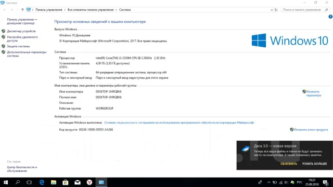The image size is (333, 187).
Task: Click the Диск 3.0 notification disk icon
Action: click(x=245, y=149)
